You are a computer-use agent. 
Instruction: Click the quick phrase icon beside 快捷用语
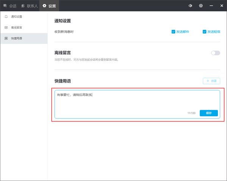tap(6, 38)
